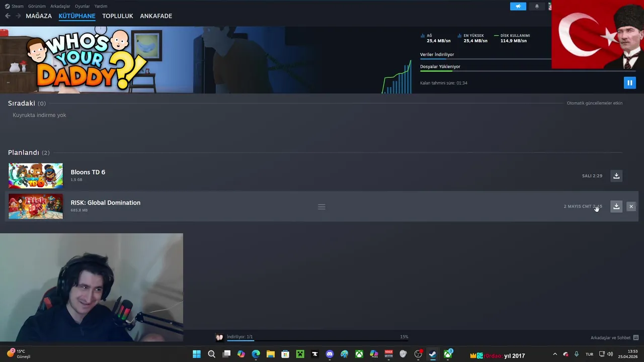644x362 pixels.
Task: Start the RISK: Global Domination download now
Action: (x=616, y=207)
